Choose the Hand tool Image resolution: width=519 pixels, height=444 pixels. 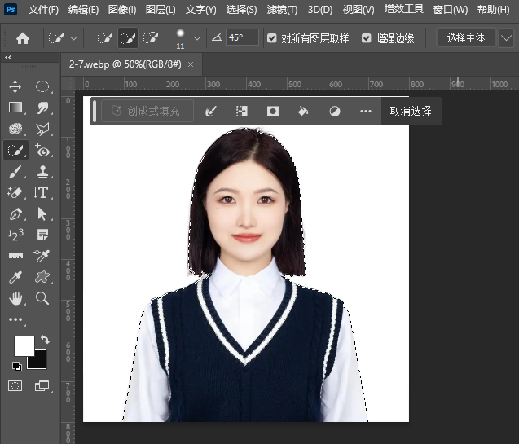pyautogui.click(x=15, y=299)
